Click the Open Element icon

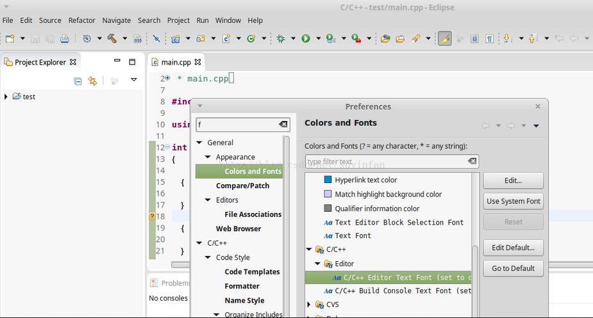point(385,38)
